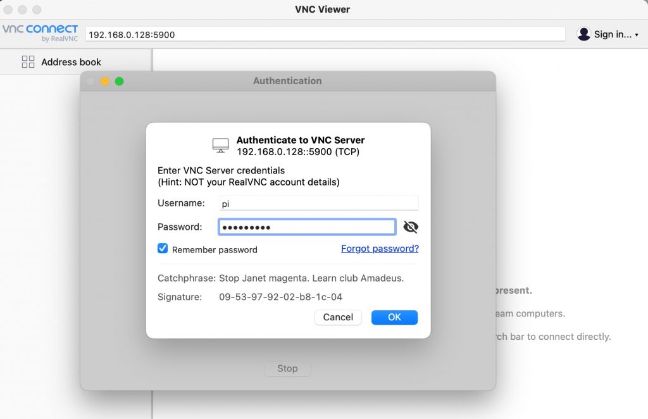
Task: Click the address bar showing 192.168.0.128:5900
Action: click(x=325, y=34)
